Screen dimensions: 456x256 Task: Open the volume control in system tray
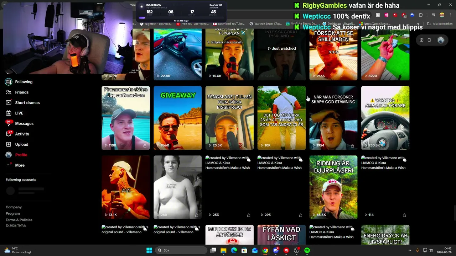[x=431, y=250]
